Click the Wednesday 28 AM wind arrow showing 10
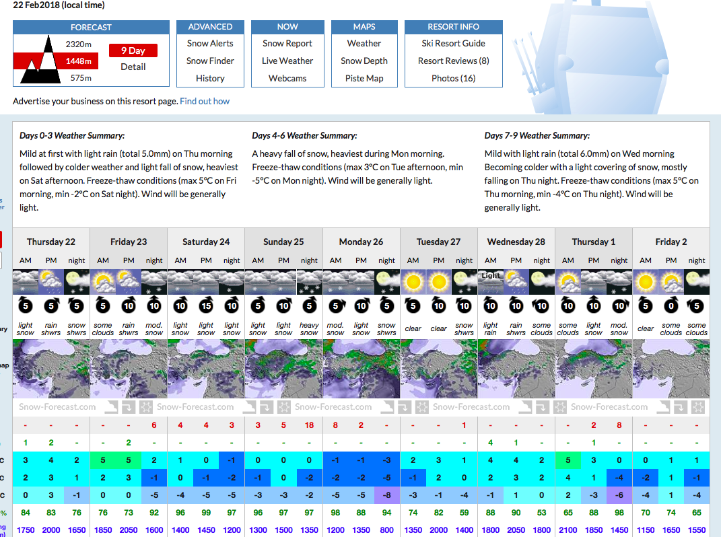Image resolution: width=721 pixels, height=537 pixels. tap(491, 306)
